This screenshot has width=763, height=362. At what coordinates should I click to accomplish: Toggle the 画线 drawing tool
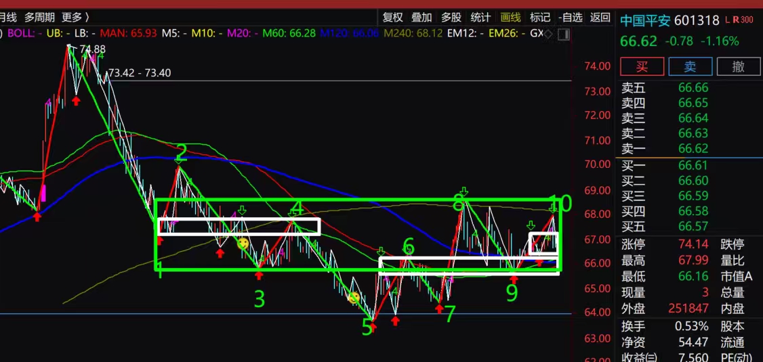[x=510, y=18]
